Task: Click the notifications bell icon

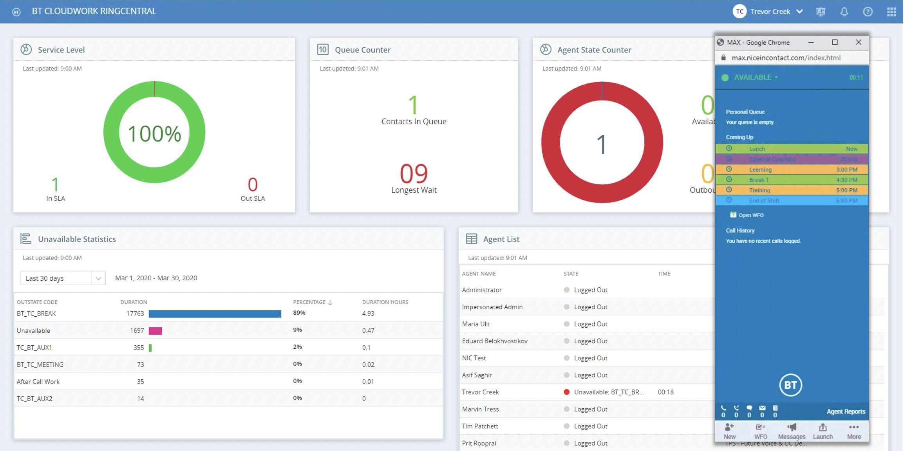Action: [844, 12]
